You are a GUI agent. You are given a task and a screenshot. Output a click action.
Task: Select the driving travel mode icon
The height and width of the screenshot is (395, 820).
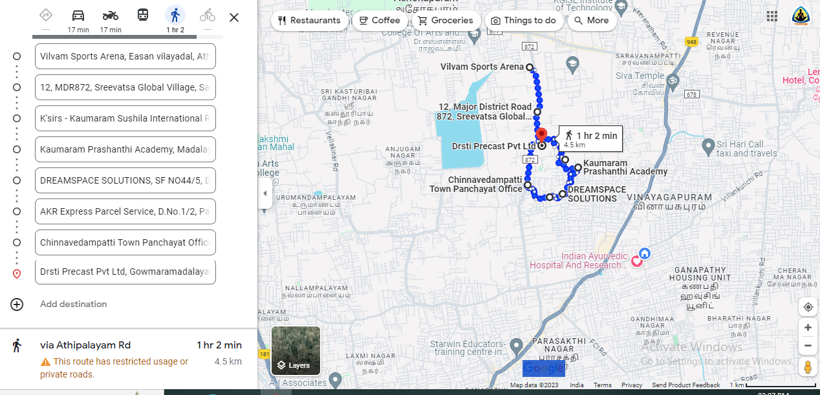tap(78, 16)
